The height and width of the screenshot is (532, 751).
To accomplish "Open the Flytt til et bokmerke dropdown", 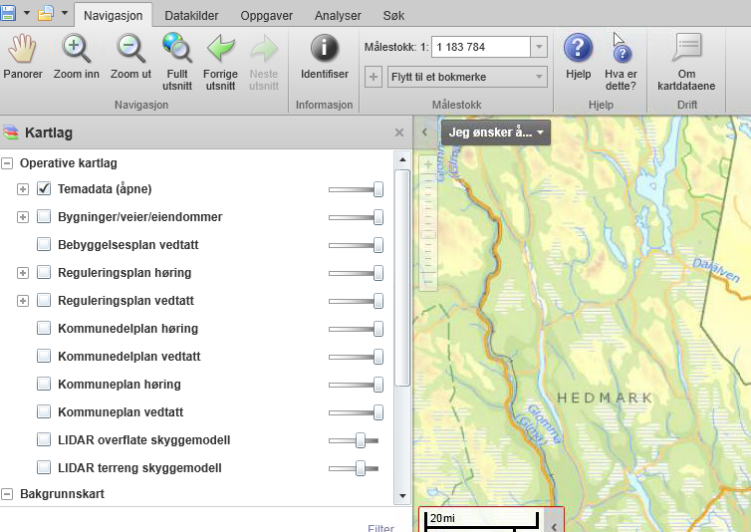I will [x=539, y=77].
